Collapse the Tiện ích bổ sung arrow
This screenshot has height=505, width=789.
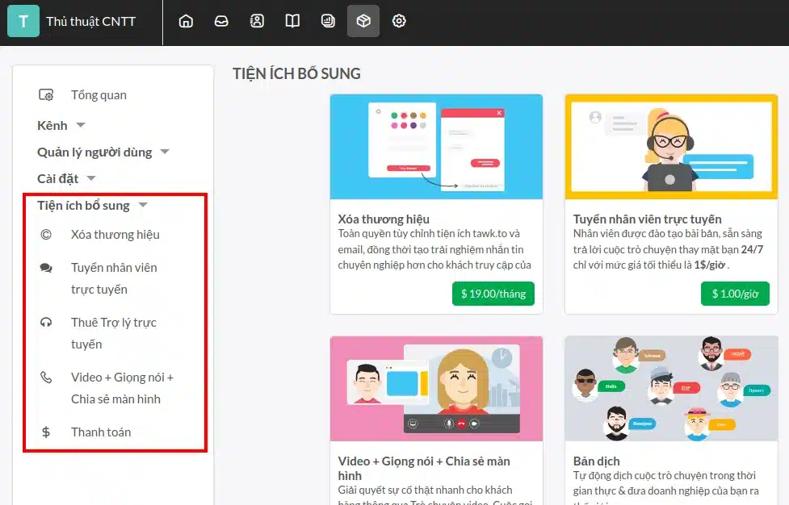click(143, 205)
